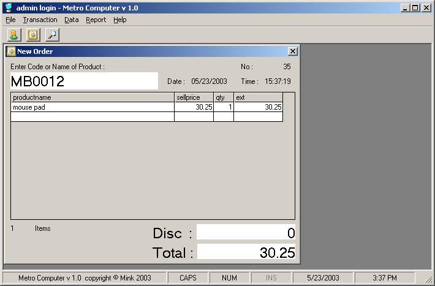Click the NUM indicator in status bar
This screenshot has height=286, width=435.
(x=229, y=277)
